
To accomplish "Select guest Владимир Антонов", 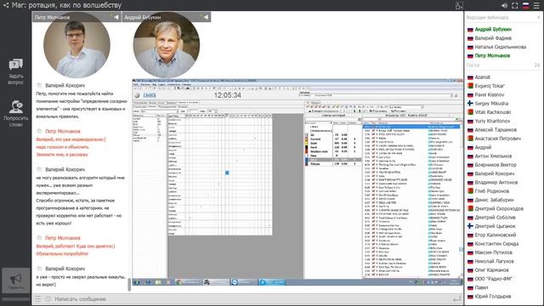I will coord(496,182).
